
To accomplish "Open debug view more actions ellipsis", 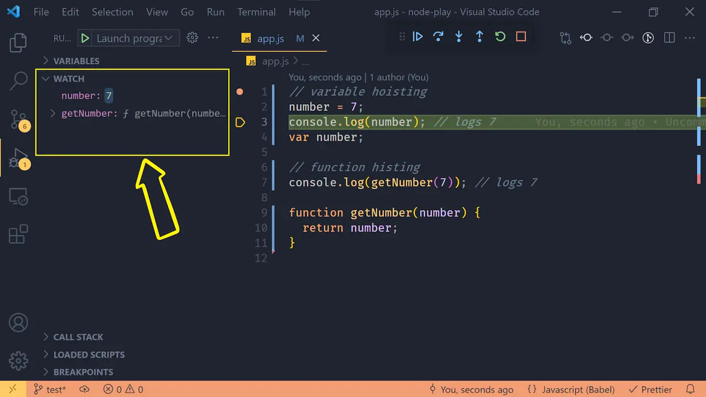I will point(213,37).
